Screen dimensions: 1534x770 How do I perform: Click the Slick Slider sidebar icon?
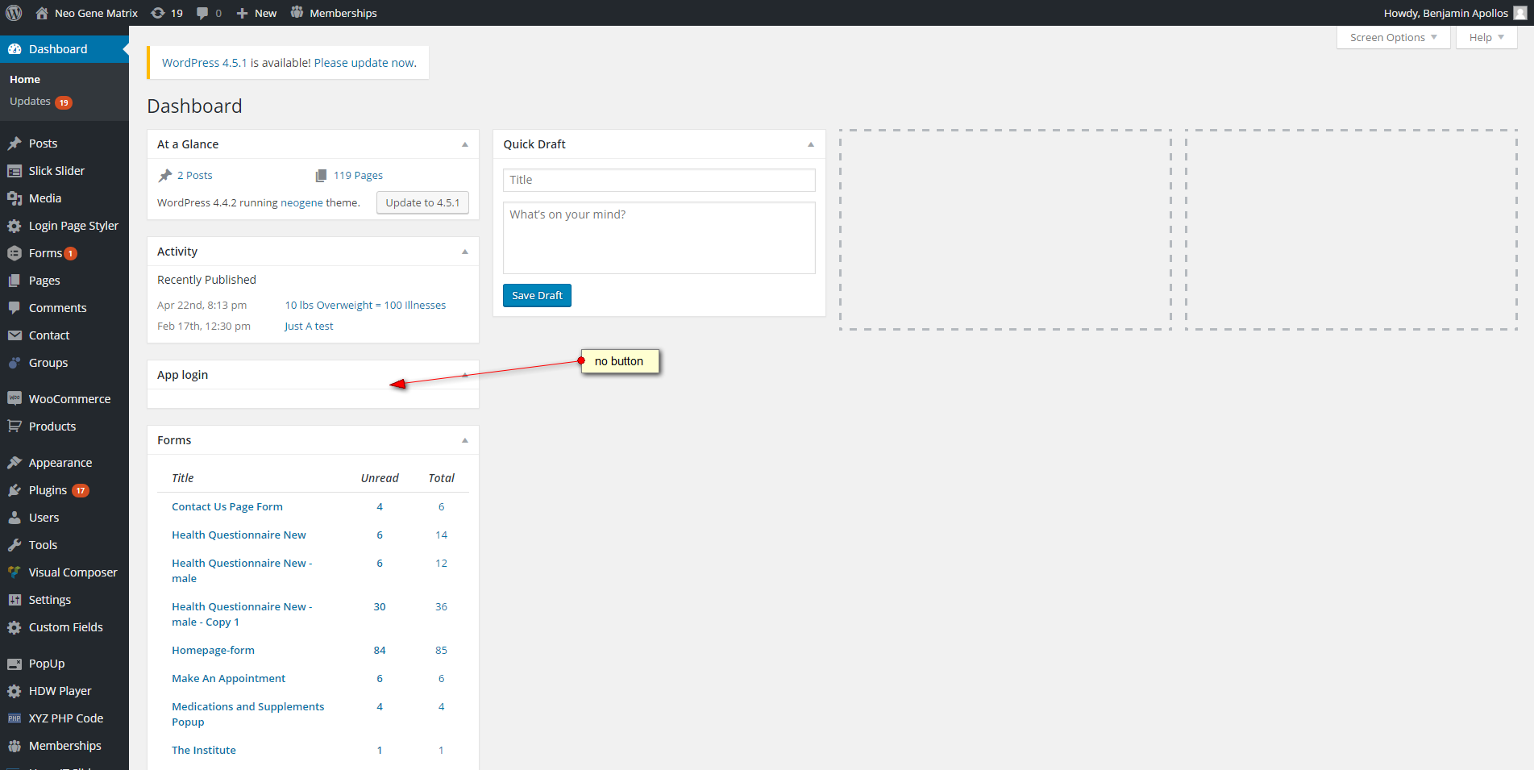[15, 171]
